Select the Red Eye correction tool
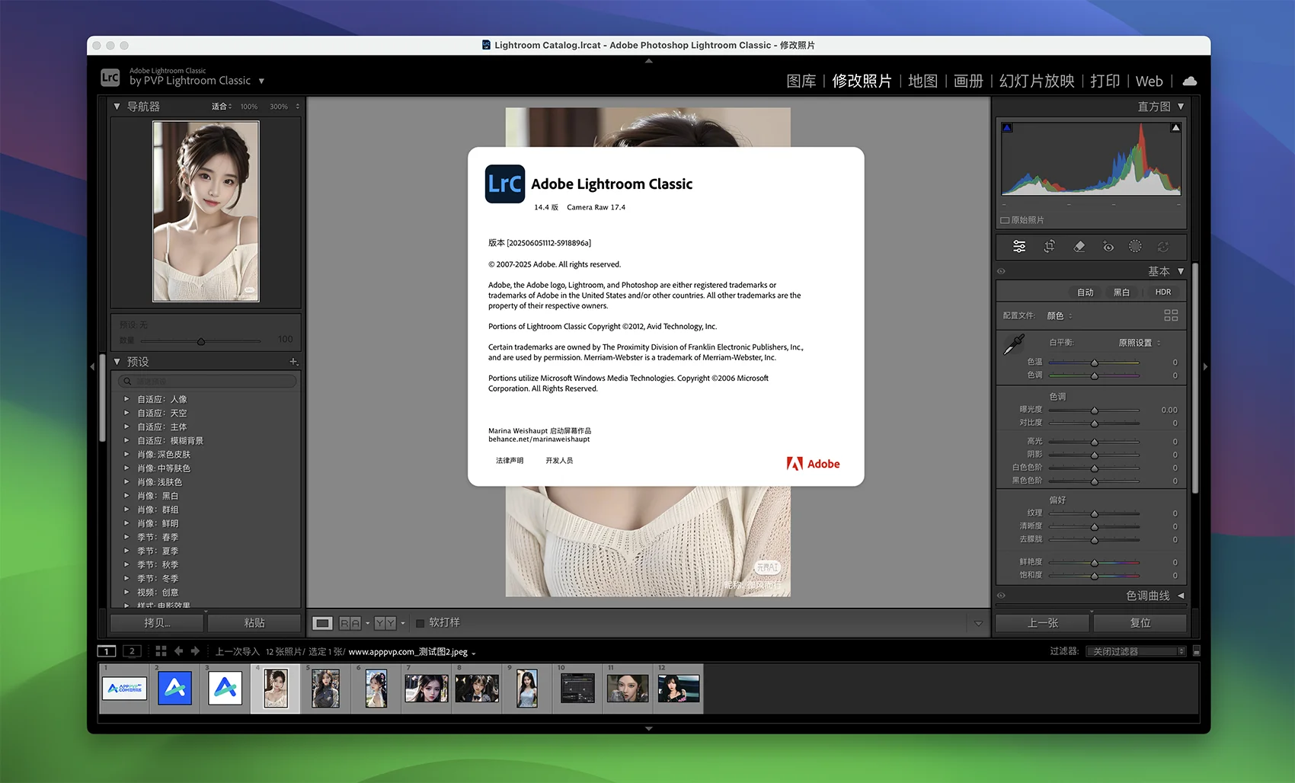The height and width of the screenshot is (783, 1295). point(1108,246)
